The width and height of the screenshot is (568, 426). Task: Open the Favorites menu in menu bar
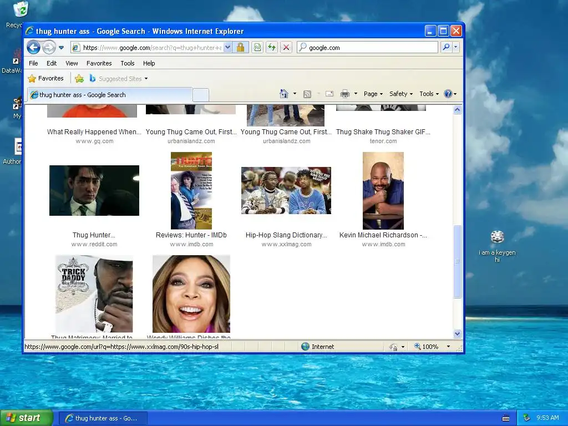[x=99, y=63]
